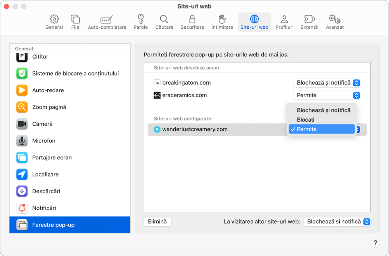Viewport: 389px width, 256px height.
Task: Select the Zoom pagină sidebar label
Action: pyautogui.click(x=49, y=107)
